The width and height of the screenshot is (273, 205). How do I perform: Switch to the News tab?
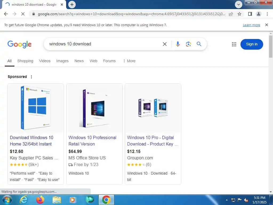pyautogui.click(x=79, y=61)
